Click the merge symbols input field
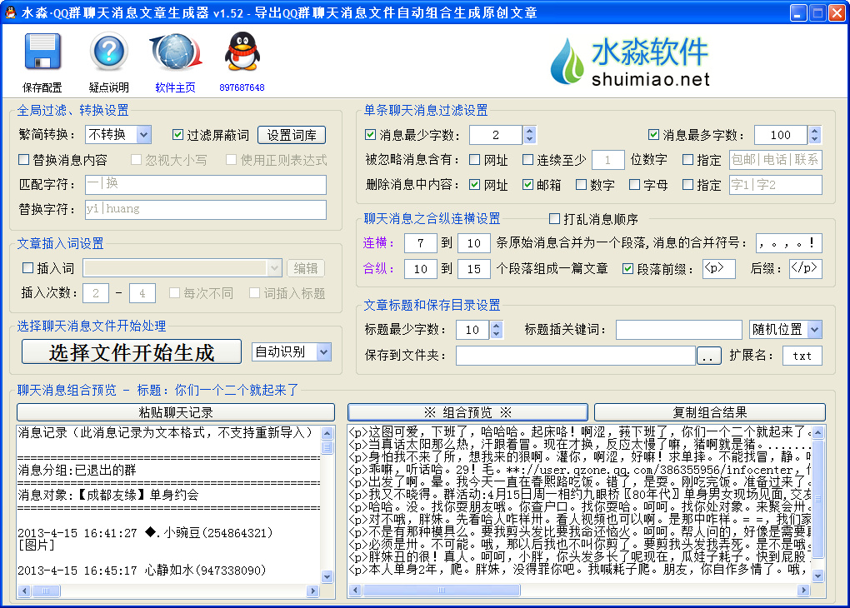 pyautogui.click(x=788, y=243)
